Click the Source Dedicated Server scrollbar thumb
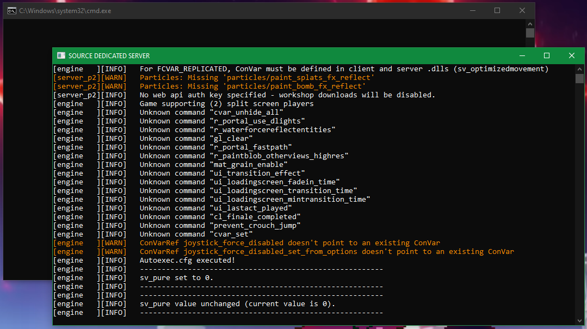 tap(579, 78)
